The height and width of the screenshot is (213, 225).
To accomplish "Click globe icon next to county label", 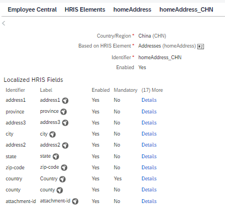I will coord(60,190).
